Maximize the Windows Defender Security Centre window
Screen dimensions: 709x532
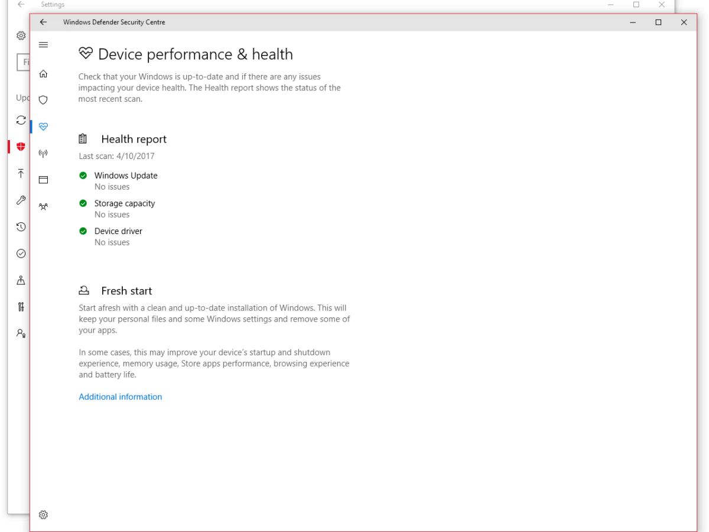(x=658, y=22)
